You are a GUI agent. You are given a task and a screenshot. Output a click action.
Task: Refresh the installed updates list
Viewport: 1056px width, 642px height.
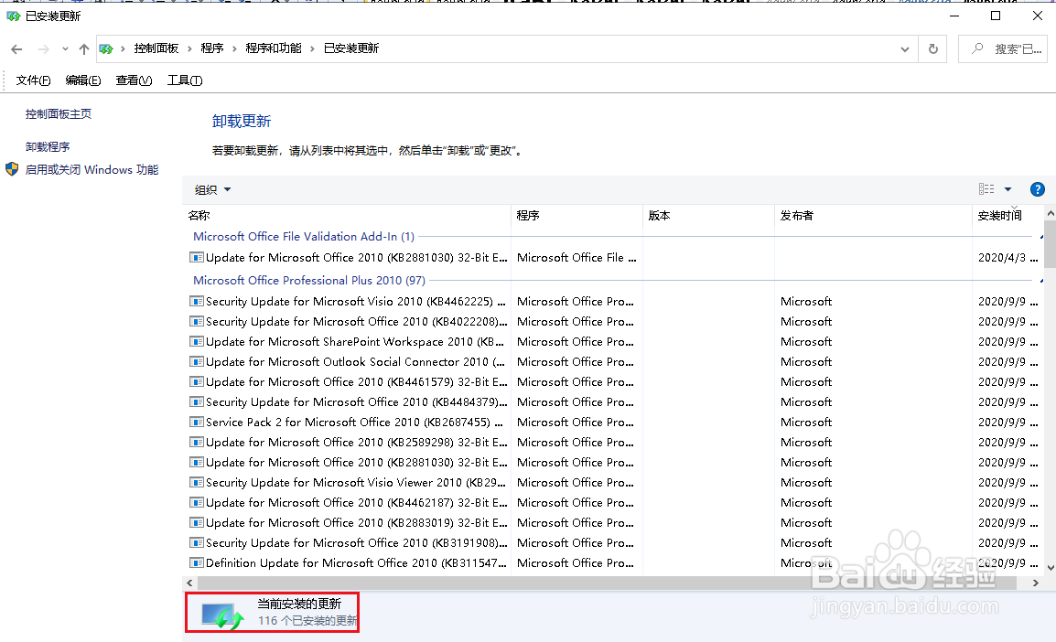click(932, 49)
